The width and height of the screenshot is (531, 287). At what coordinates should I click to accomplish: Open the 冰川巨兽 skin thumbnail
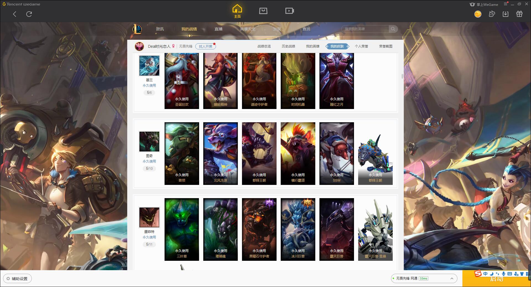coord(298,229)
